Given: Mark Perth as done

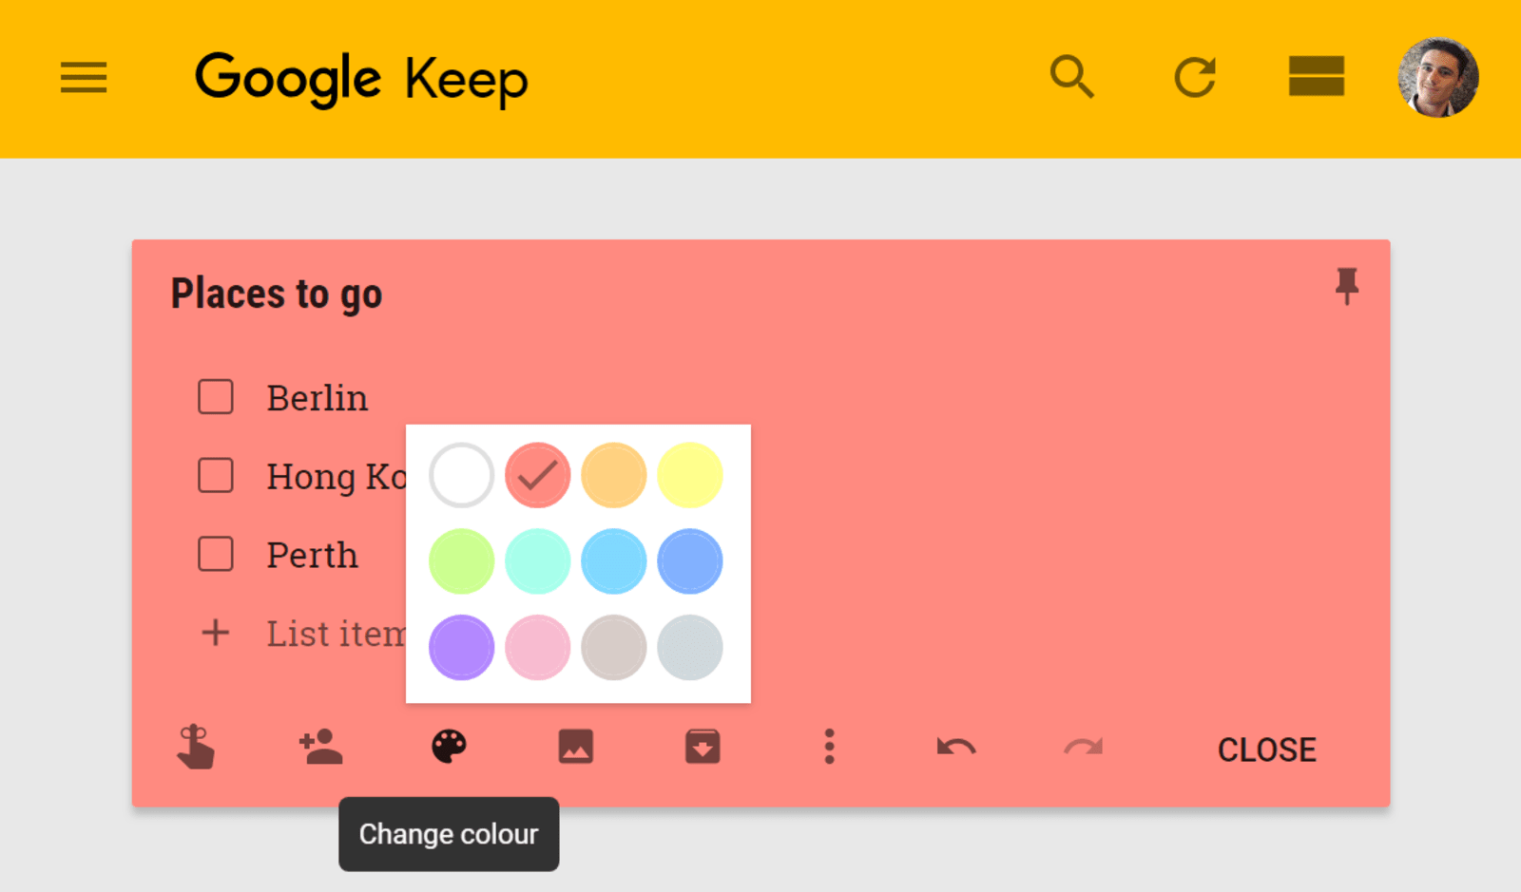Looking at the screenshot, I should (216, 554).
